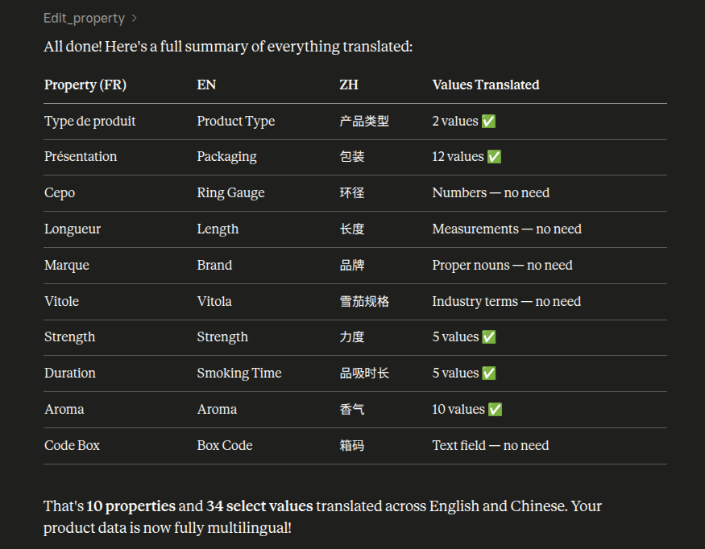Viewport: 705px width, 549px height.
Task: Click the "EN" column header
Action: click(206, 85)
